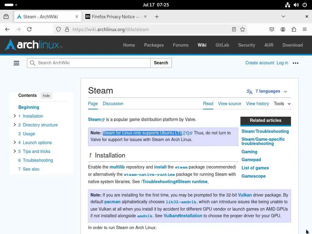Open the Vulkan#Installation link
This screenshot has height=234, width=312.
(183, 216)
